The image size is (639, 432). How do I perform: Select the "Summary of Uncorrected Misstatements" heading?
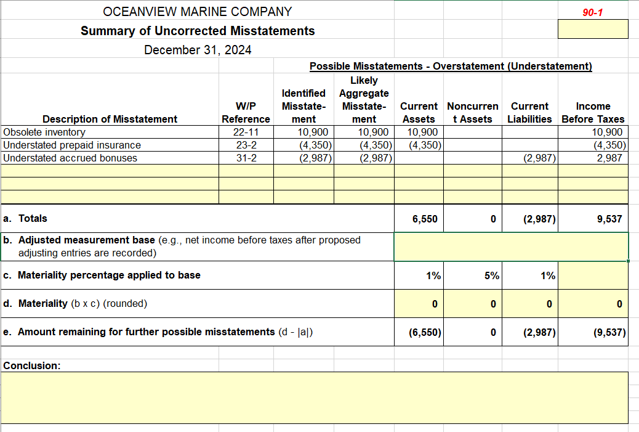[x=197, y=30]
